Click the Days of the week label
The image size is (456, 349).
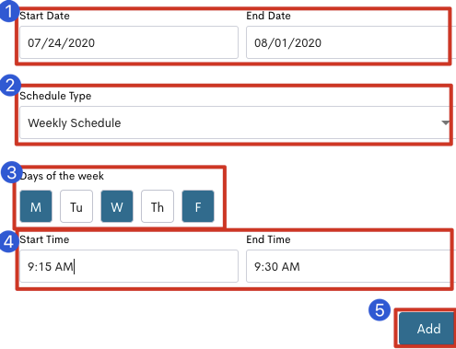point(62,176)
